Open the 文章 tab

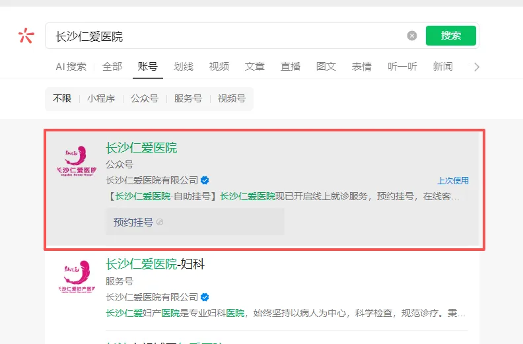point(254,67)
